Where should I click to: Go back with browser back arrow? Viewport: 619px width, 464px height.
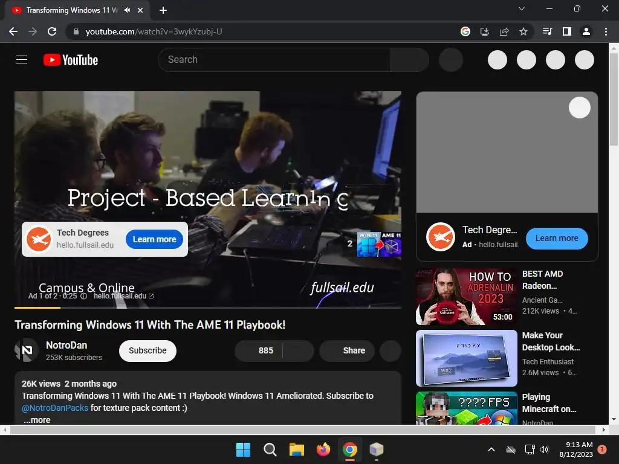point(13,31)
